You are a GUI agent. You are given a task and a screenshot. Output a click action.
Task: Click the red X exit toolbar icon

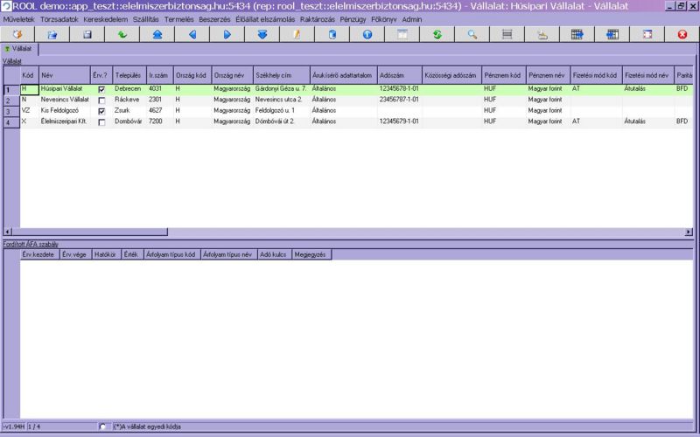click(682, 34)
